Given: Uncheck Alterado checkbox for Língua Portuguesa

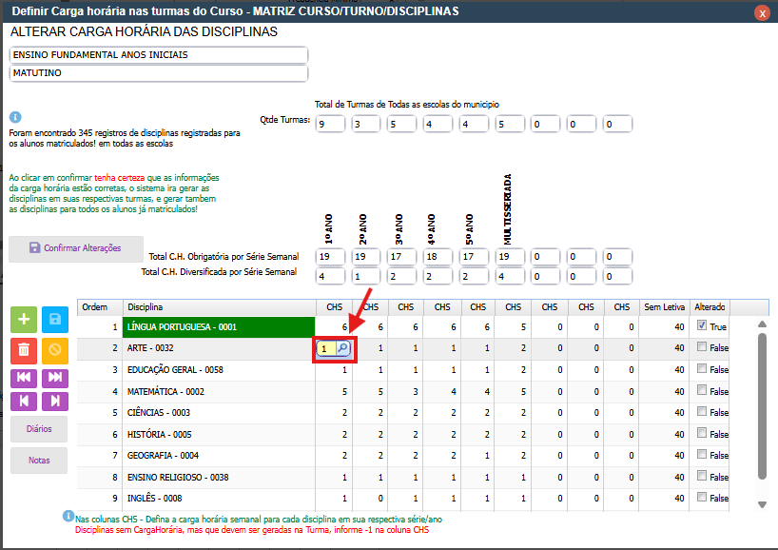Looking at the screenshot, I should pyautogui.click(x=701, y=325).
